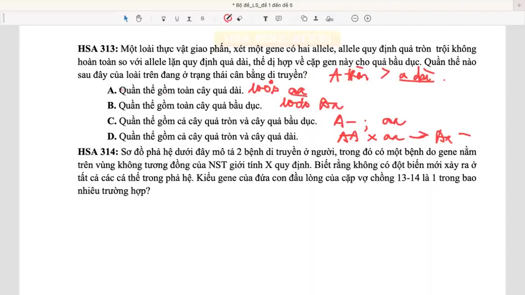This screenshot has width=525, height=295.
Task: Select the eraser tool
Action: 240,18
